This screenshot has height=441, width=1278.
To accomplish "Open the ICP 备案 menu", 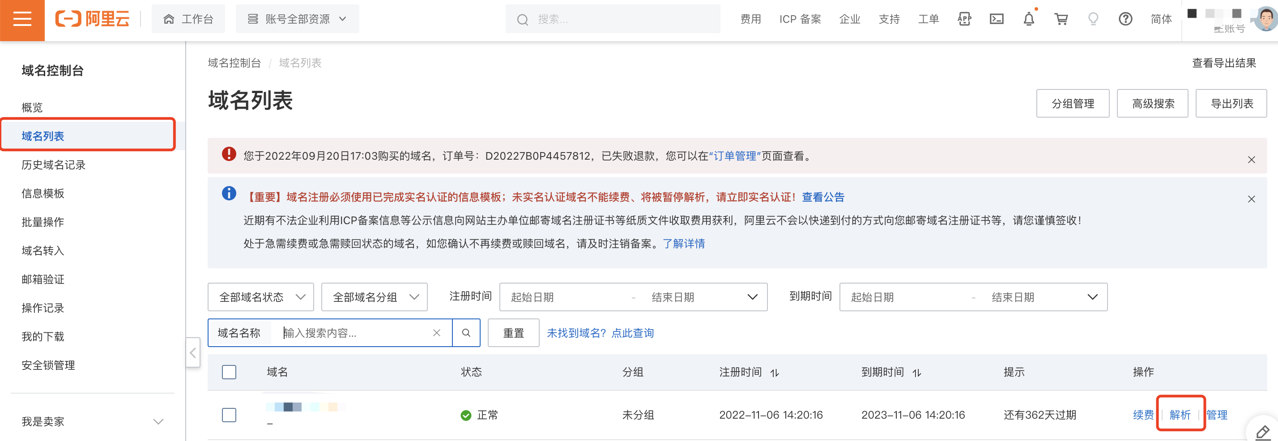I will (800, 19).
